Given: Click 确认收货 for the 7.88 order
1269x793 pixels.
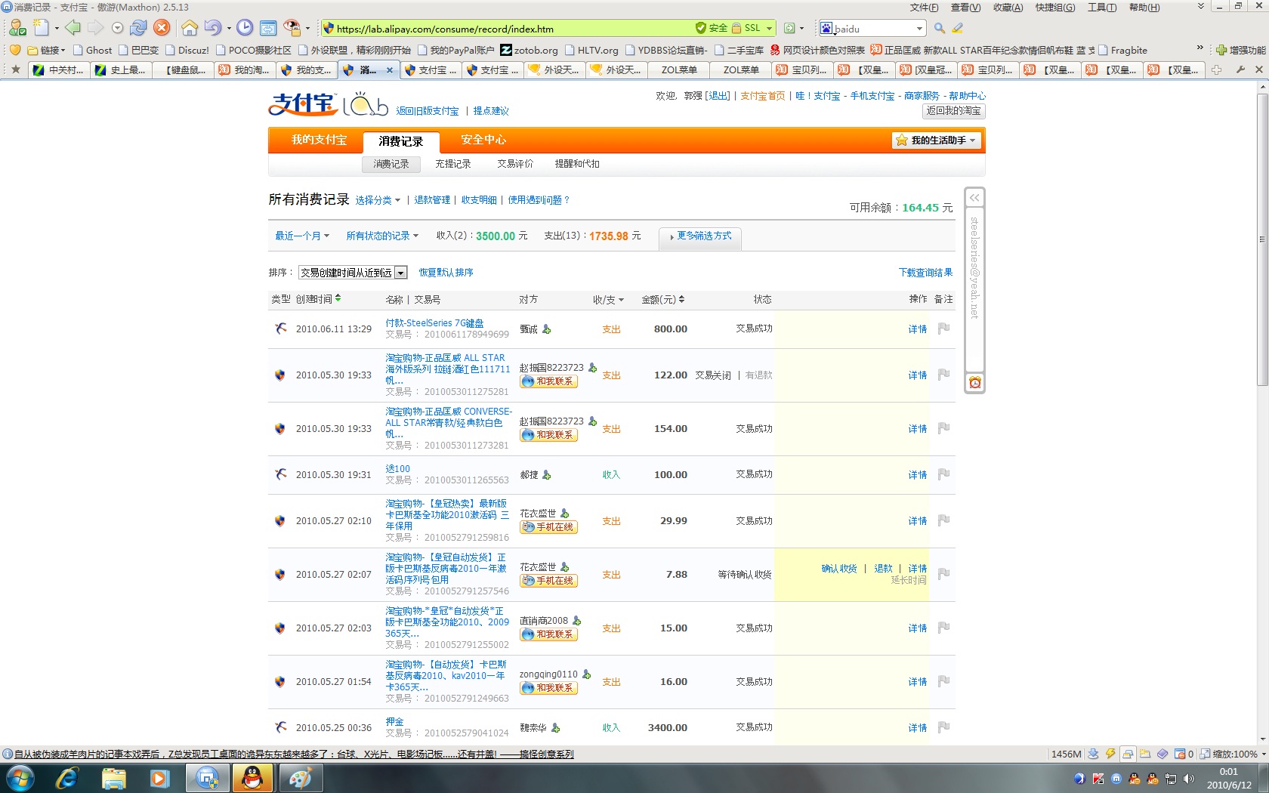Looking at the screenshot, I should click(x=839, y=569).
